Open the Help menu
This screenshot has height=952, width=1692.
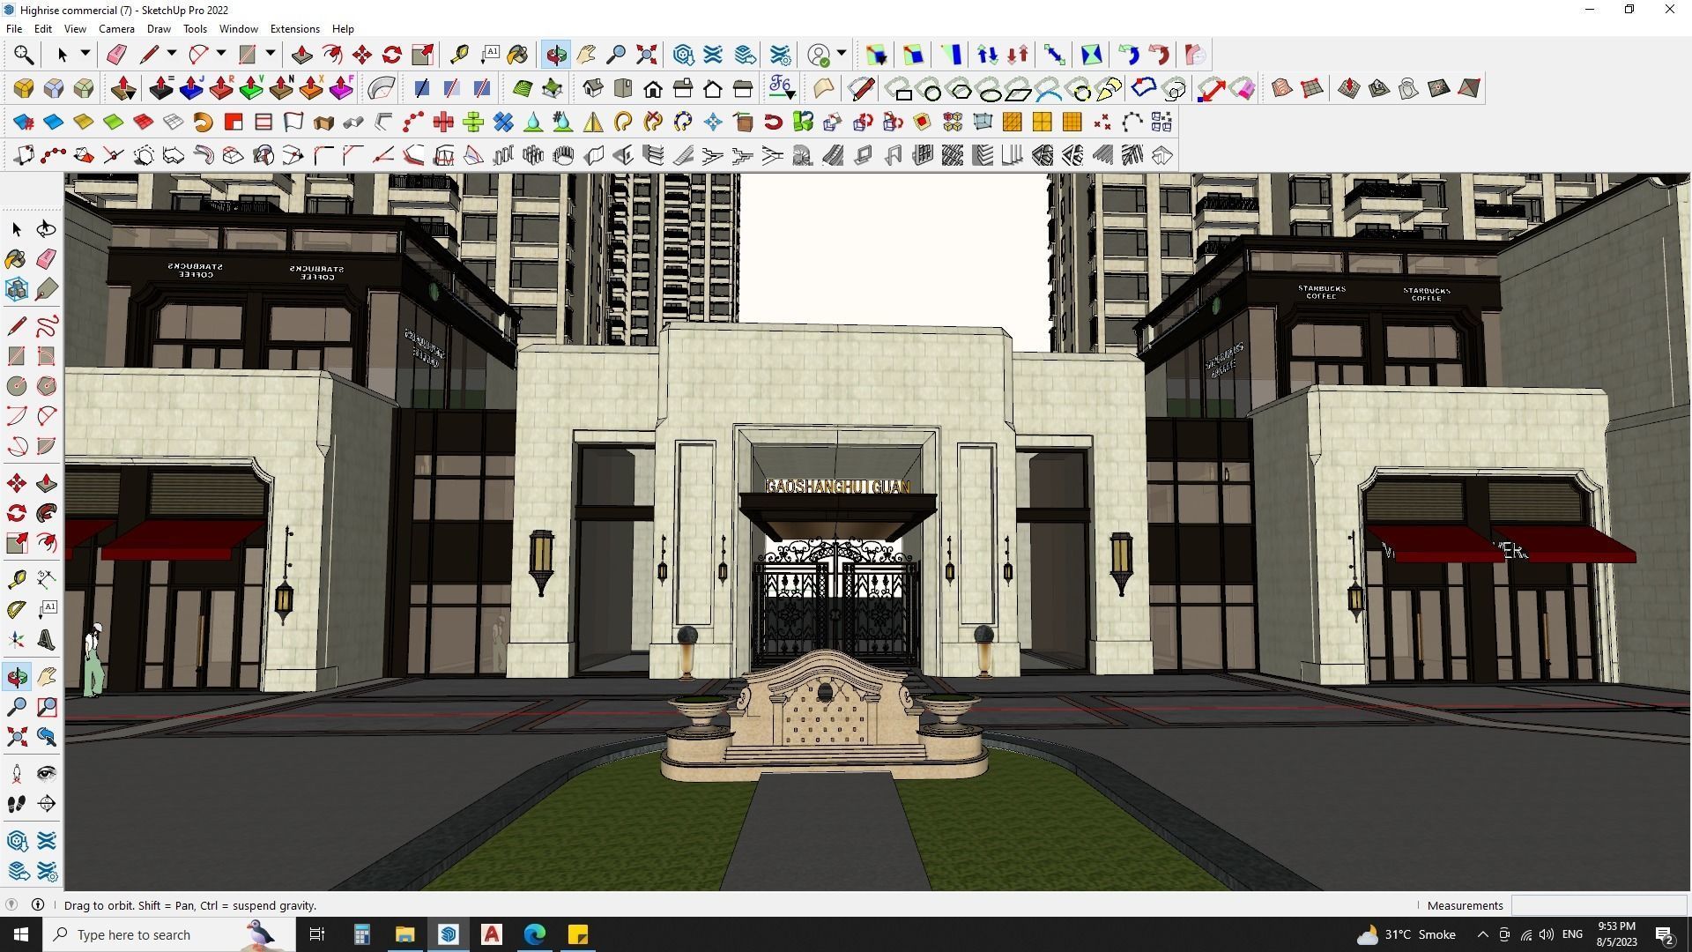click(343, 29)
